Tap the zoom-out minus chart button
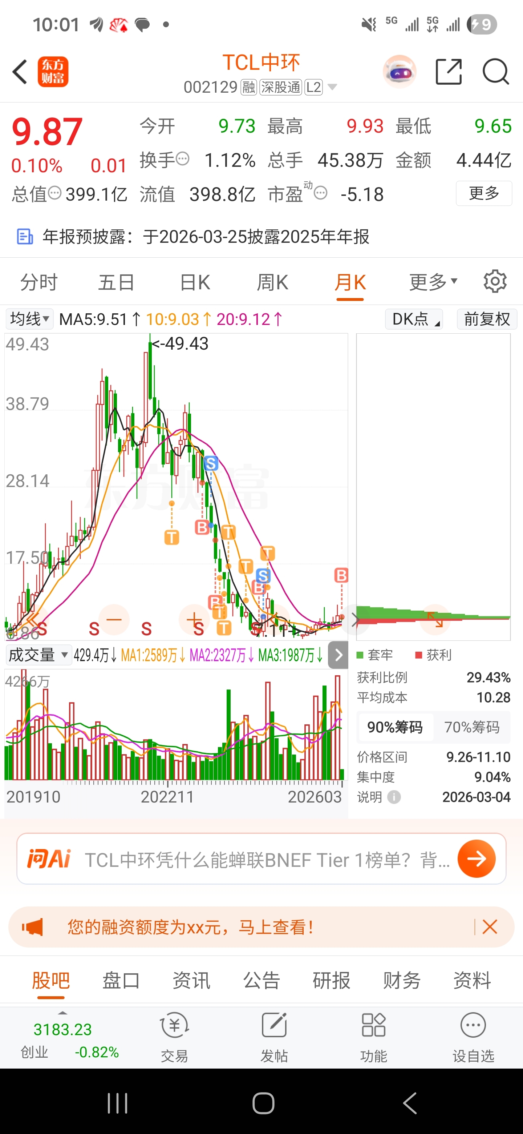This screenshot has height=1134, width=523. click(x=114, y=619)
